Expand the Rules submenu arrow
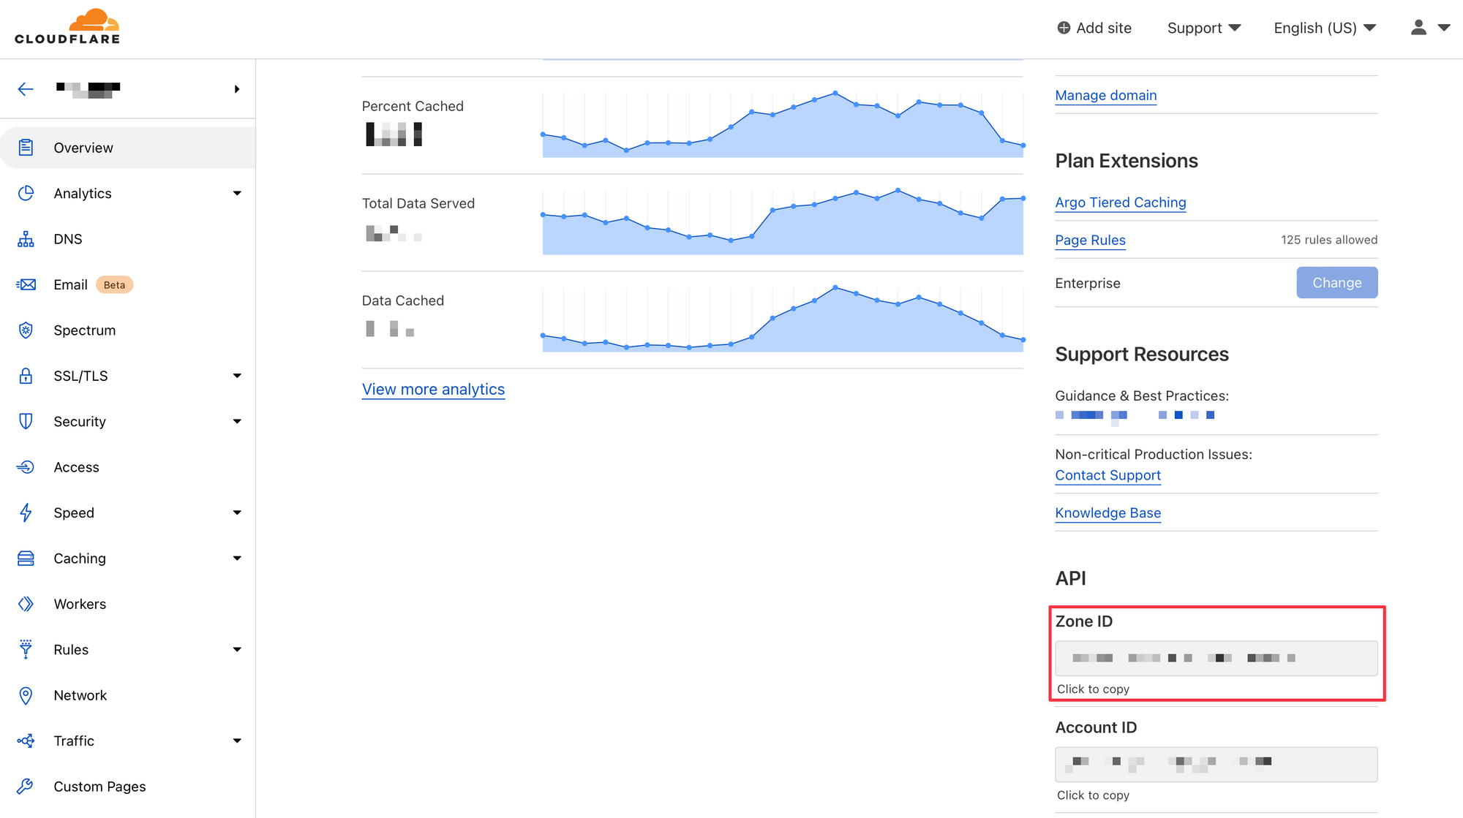This screenshot has height=818, width=1463. tap(237, 649)
